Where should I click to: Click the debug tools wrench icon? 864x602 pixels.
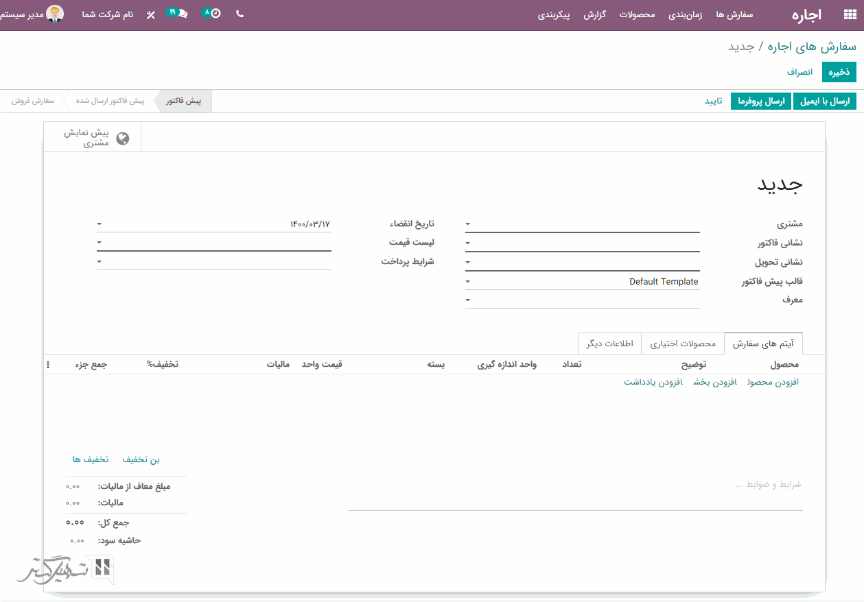(x=151, y=14)
